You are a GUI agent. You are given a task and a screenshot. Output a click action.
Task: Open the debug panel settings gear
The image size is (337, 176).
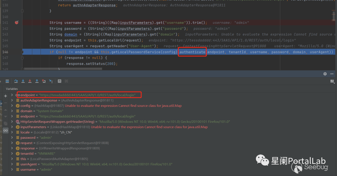coord(325,74)
